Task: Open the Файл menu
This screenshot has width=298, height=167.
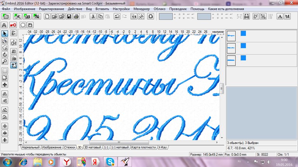Action: pos(6,8)
